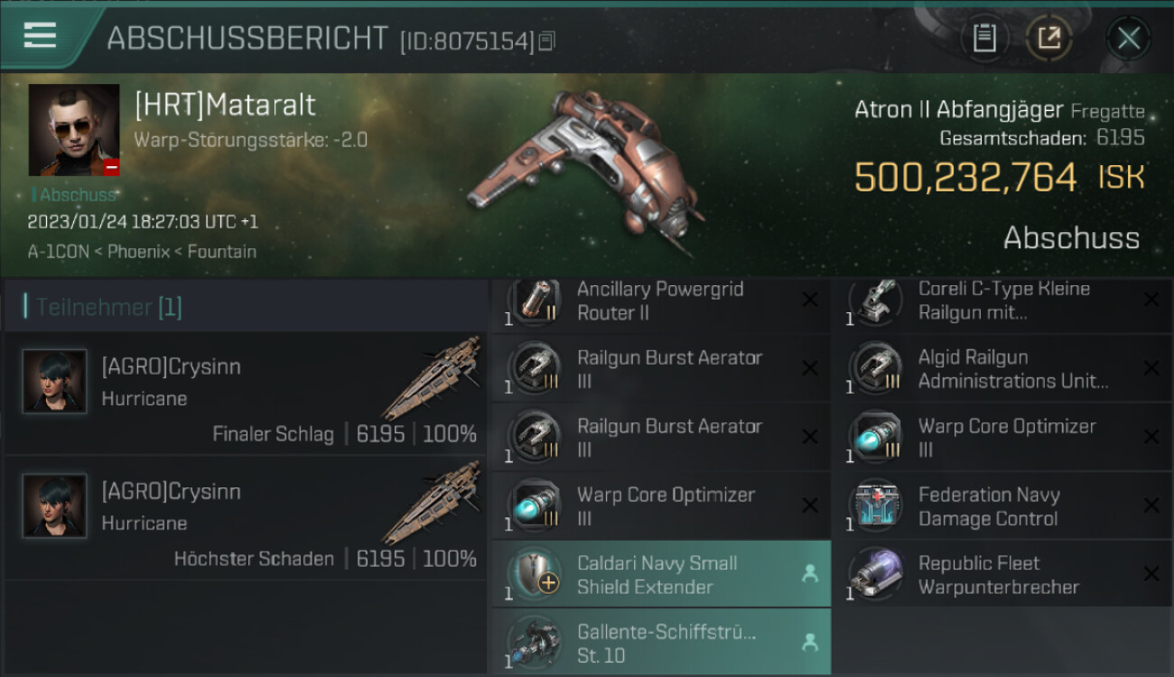Click the Republic Fleet Warpunterbrecher module icon
1174x677 pixels.
coord(876,575)
